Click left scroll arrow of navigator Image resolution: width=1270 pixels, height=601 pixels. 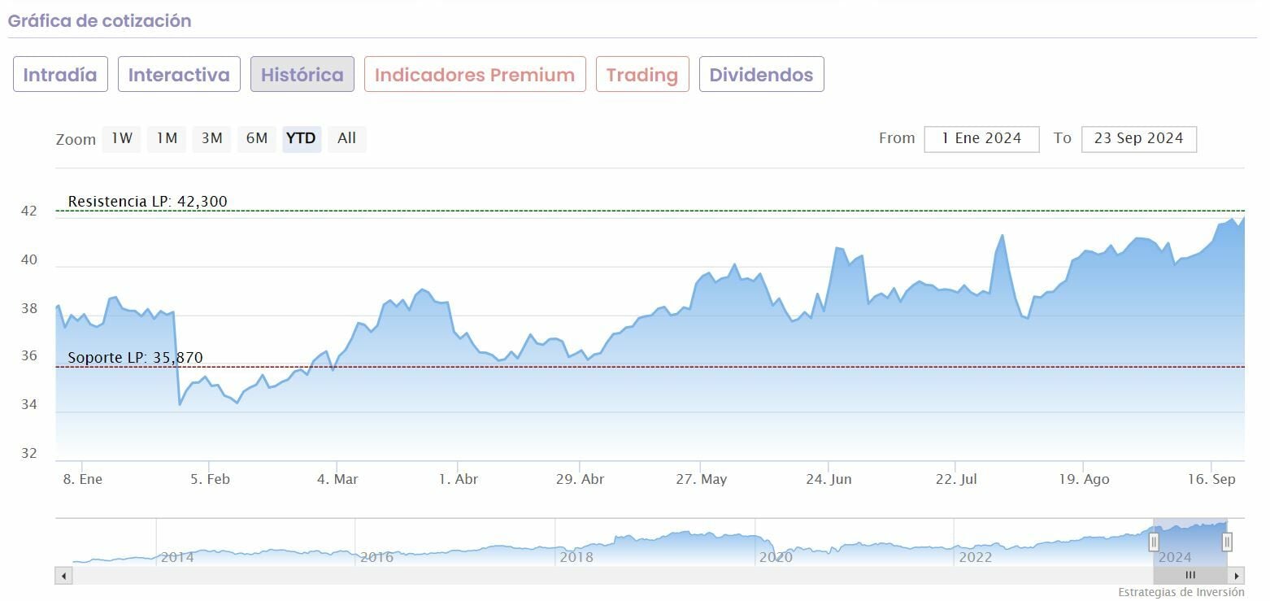64,576
